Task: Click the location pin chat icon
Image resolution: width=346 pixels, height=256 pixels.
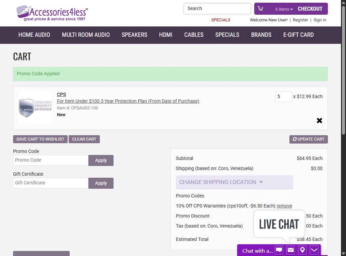Action: [302, 250]
